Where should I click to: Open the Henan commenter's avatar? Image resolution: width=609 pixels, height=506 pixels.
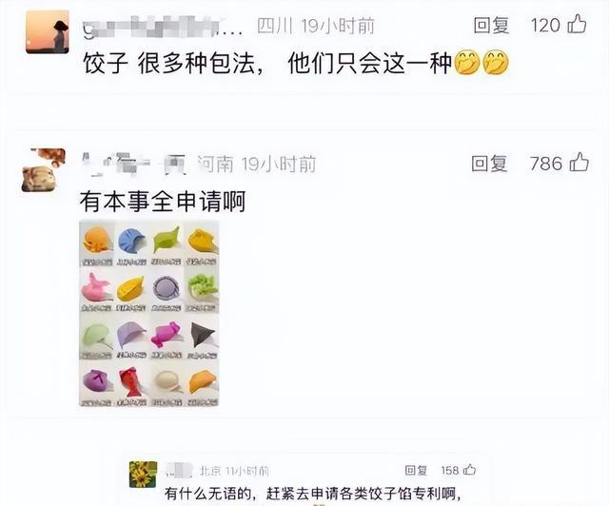coord(44,170)
